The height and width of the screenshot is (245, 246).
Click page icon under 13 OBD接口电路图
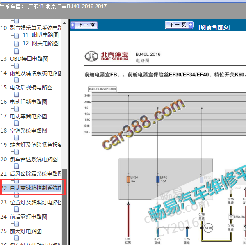point(17,66)
